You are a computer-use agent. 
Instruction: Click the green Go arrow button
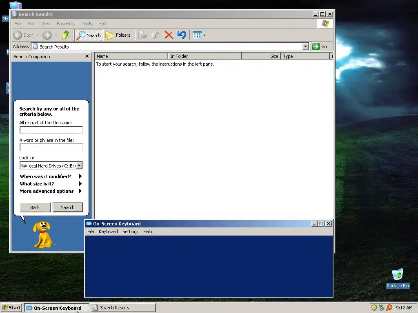(x=316, y=46)
